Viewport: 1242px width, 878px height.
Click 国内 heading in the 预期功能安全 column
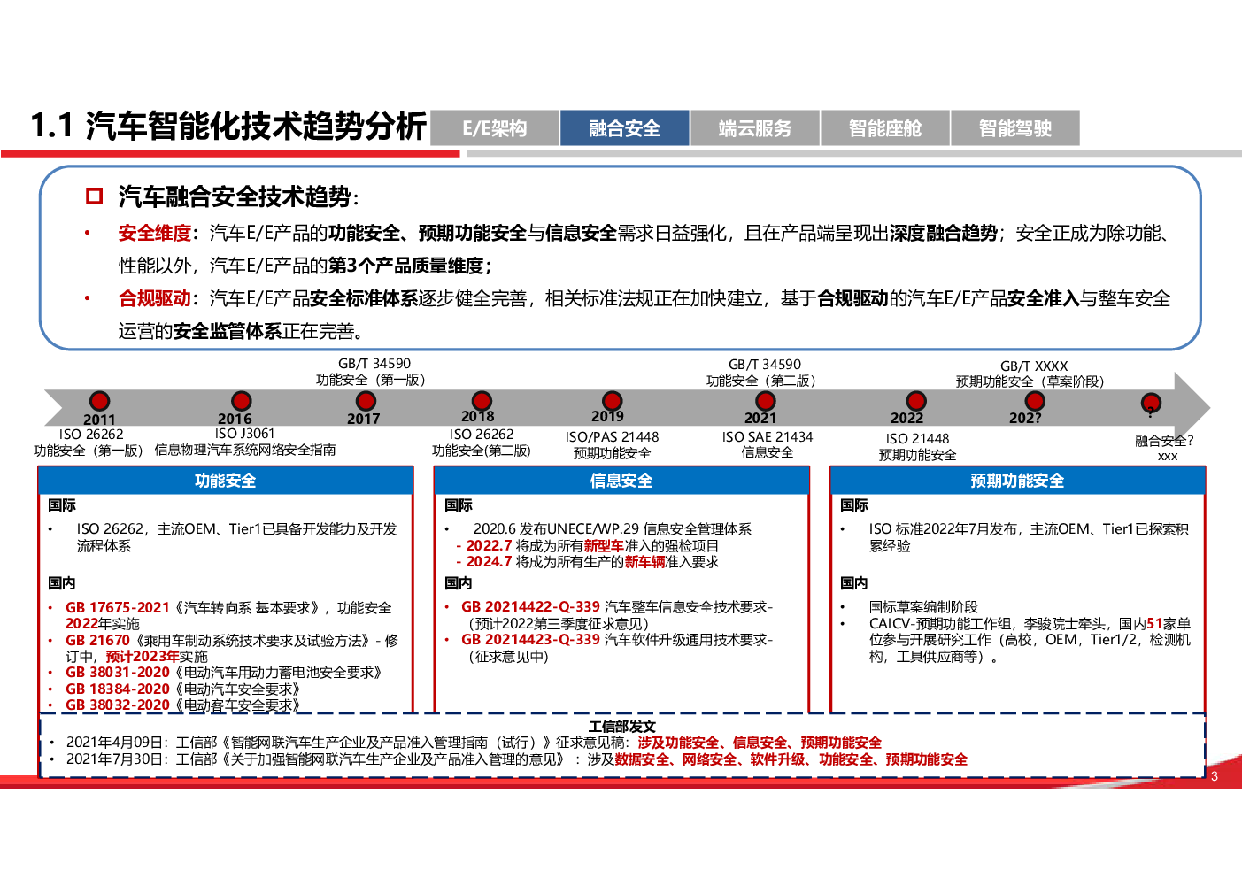click(x=854, y=583)
